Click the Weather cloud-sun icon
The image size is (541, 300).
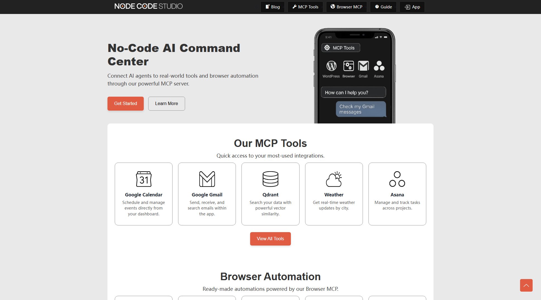[x=334, y=179]
